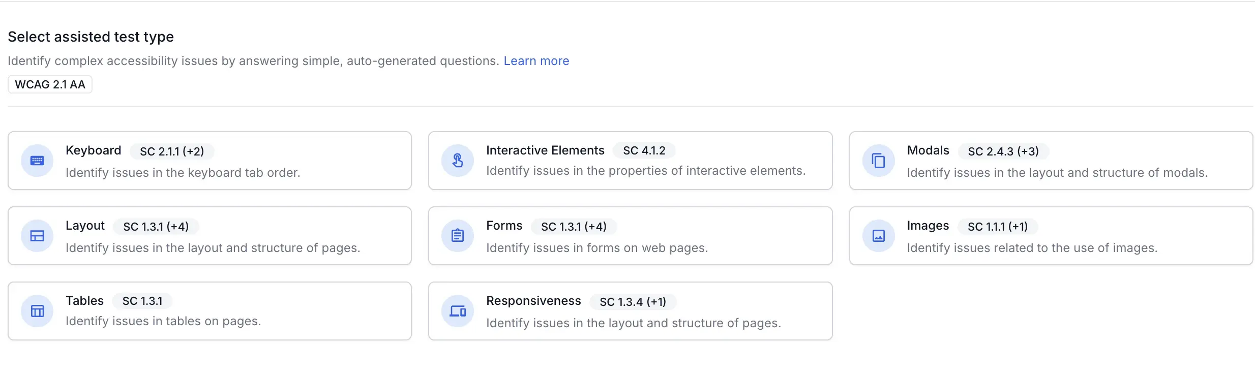Image resolution: width=1255 pixels, height=374 pixels.
Task: Click the Responsiveness devices icon
Action: coord(458,311)
